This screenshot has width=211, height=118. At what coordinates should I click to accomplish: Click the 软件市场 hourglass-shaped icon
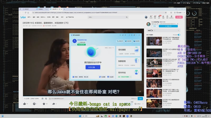(x=136, y=72)
